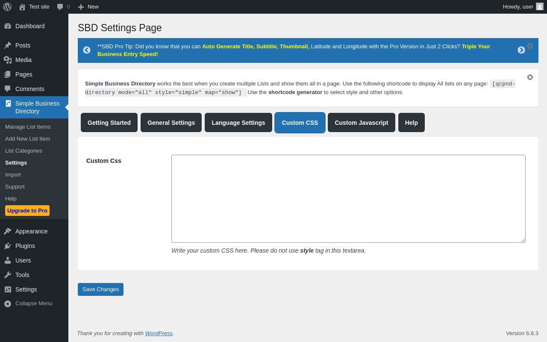547x342 pixels.
Task: Click the 'Write your custom CSS here' hint
Action: pyautogui.click(x=268, y=251)
